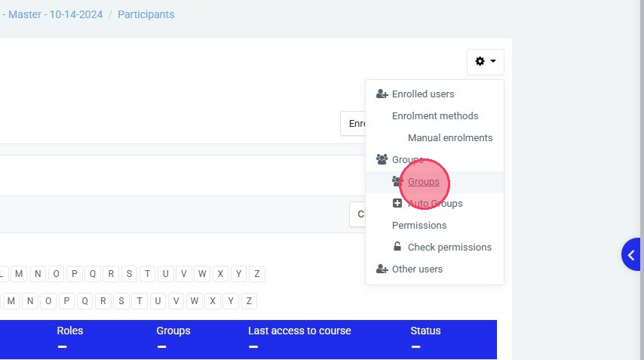Collapse the Groups column dash icon
The height and width of the screenshot is (360, 644).
click(161, 347)
